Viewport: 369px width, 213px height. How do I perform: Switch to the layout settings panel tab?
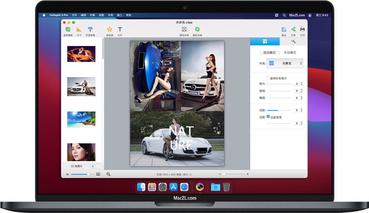[265, 41]
